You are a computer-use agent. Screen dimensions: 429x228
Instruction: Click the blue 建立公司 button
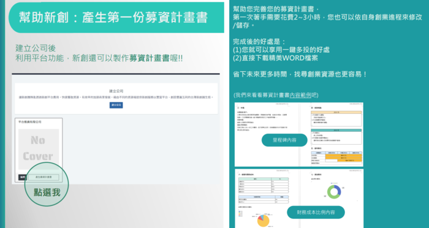point(116,105)
